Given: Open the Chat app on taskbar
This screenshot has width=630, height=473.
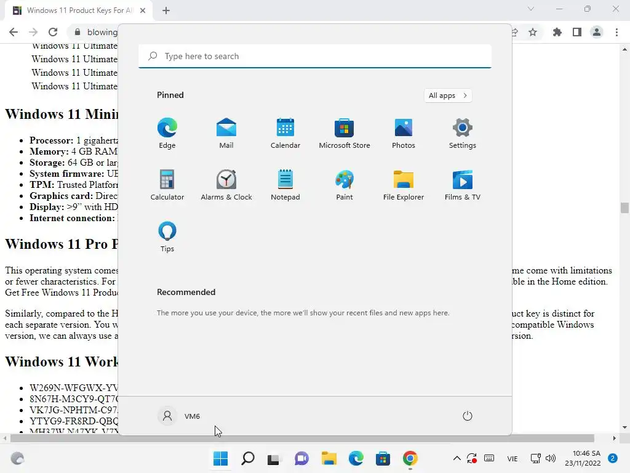Looking at the screenshot, I should (x=301, y=458).
